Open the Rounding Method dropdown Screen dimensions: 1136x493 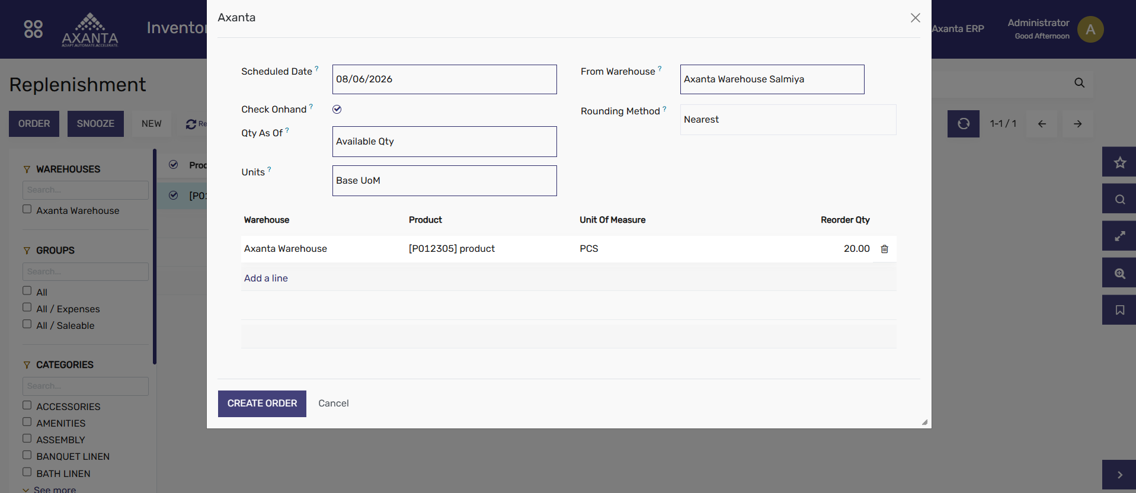tap(788, 120)
